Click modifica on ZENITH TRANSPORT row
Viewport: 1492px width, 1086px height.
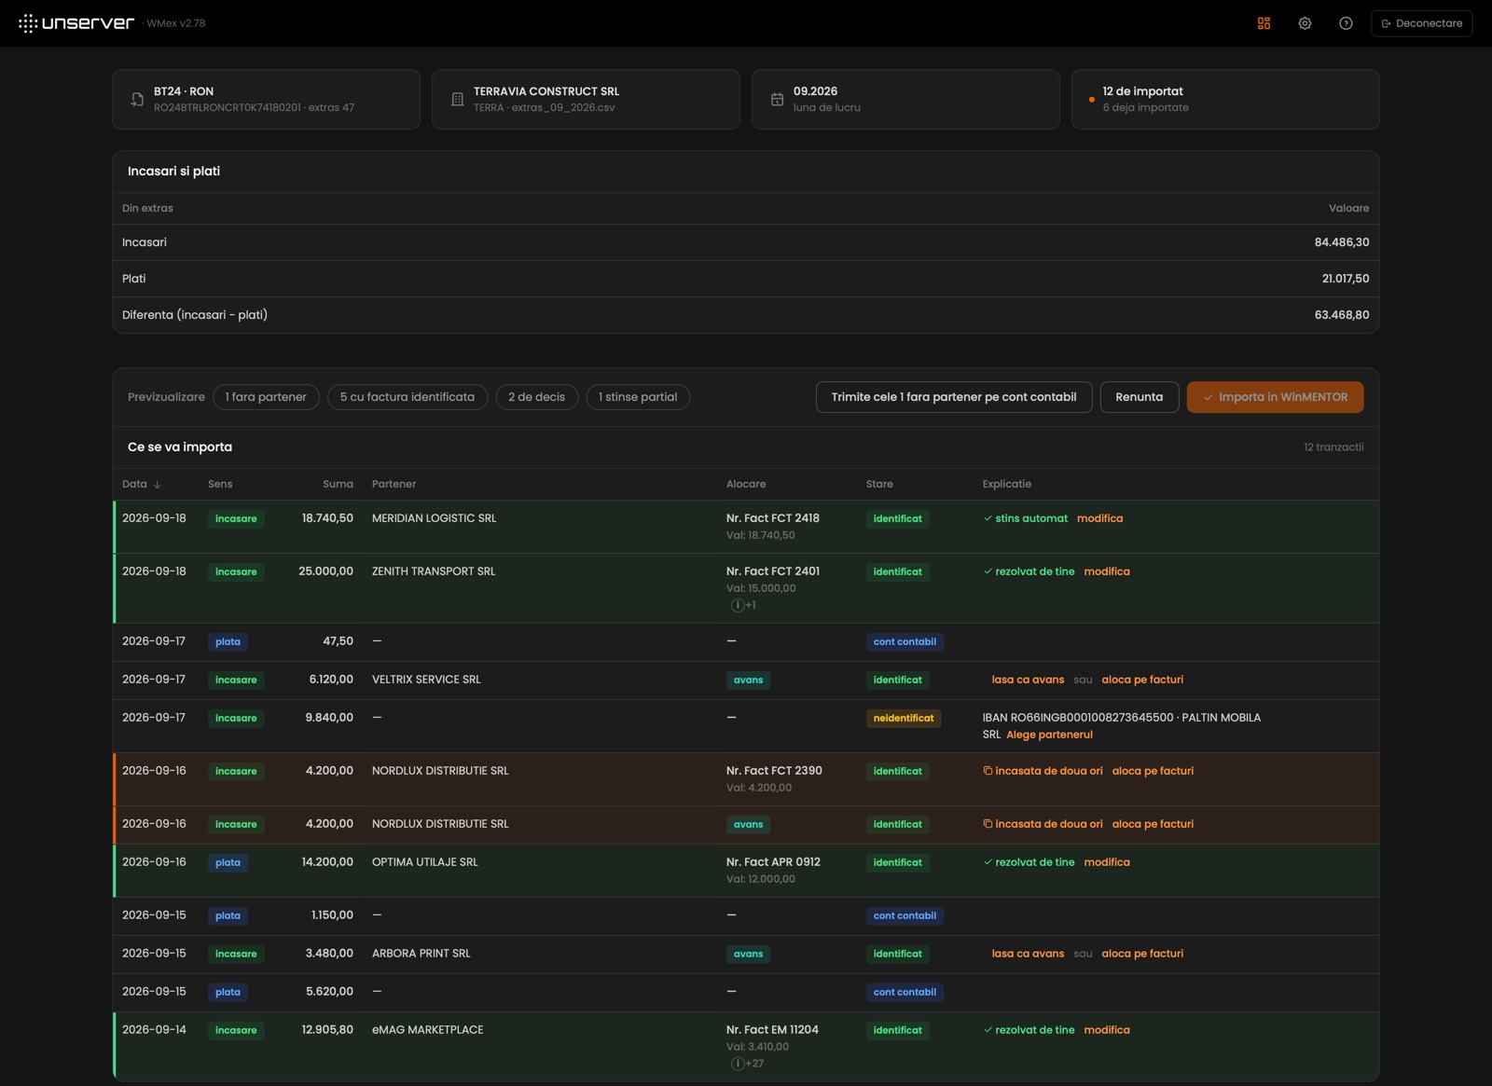1107,571
